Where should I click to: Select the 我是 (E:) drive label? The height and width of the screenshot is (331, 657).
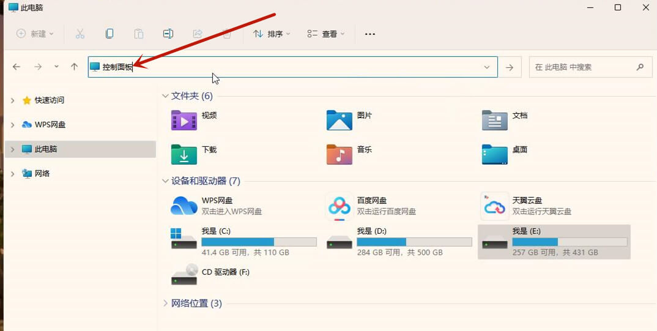click(527, 231)
